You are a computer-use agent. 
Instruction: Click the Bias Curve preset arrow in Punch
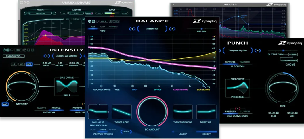pyautogui.click(x=238, y=109)
